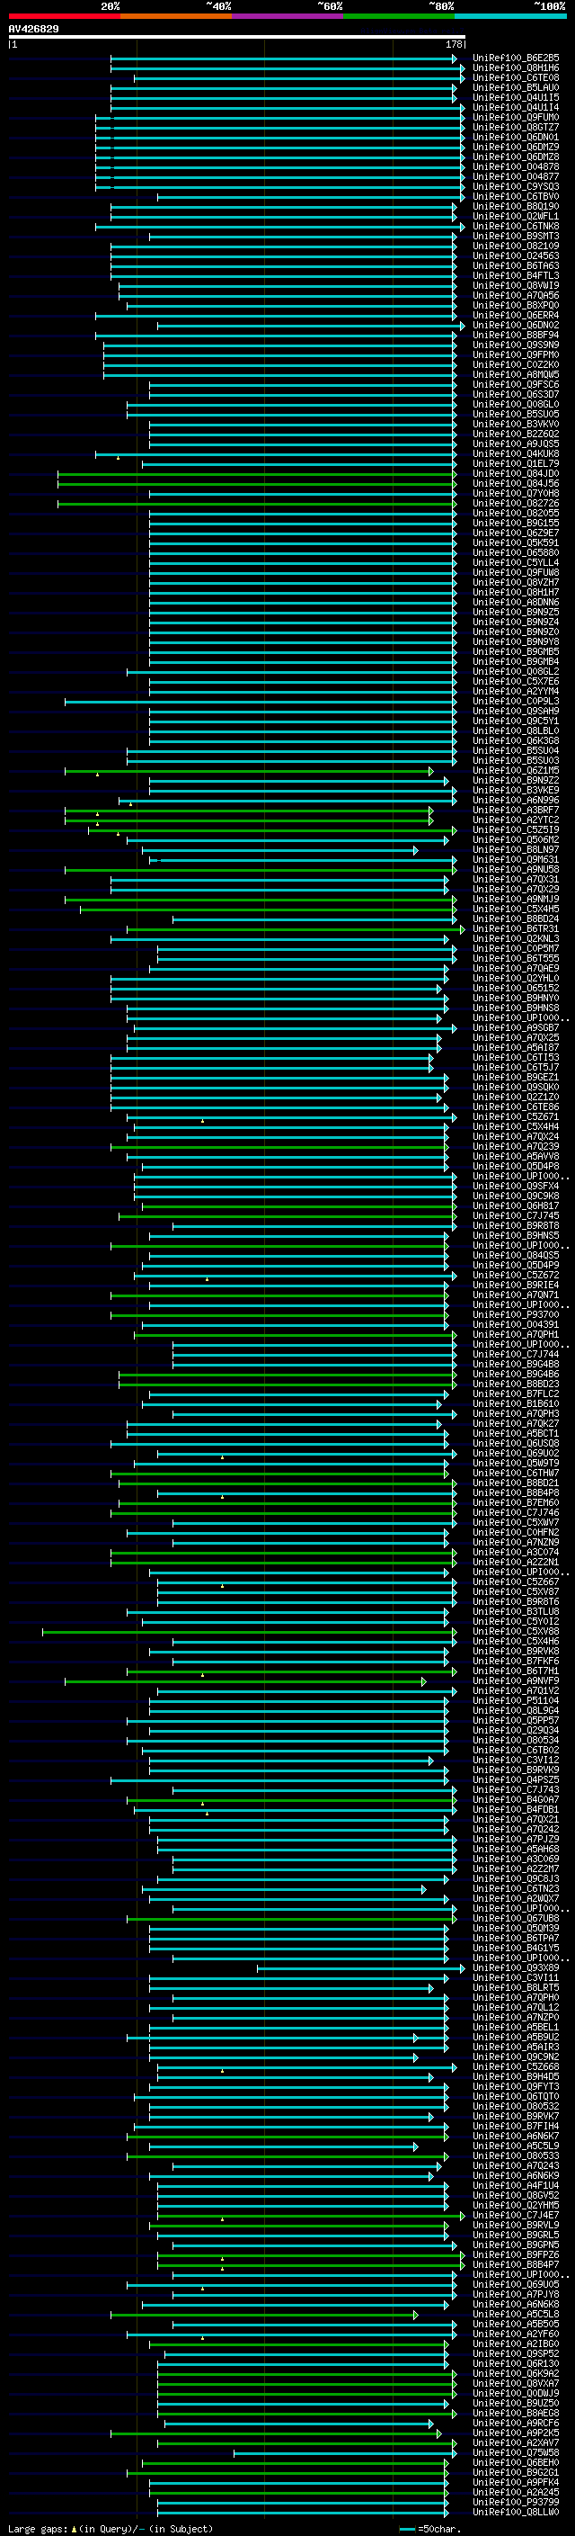The height and width of the screenshot is (2536, 575).
Task: Click label UniRef100_C9YSQ3
Action: 516,187
